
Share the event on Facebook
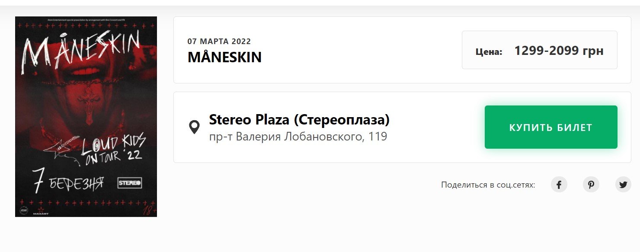point(559,184)
